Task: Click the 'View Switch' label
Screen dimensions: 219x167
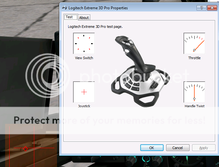Action: [x=84, y=58]
